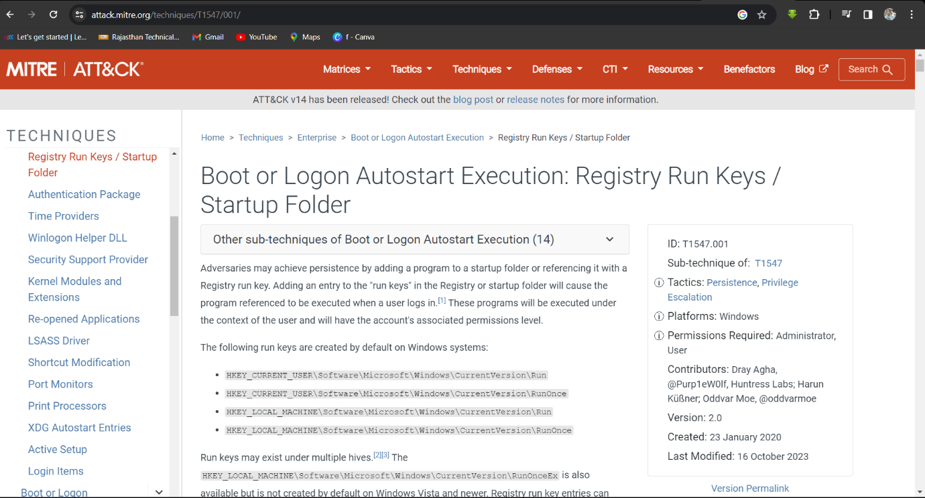925x498 pixels.
Task: Open the Matrices dropdown menu
Action: point(347,69)
